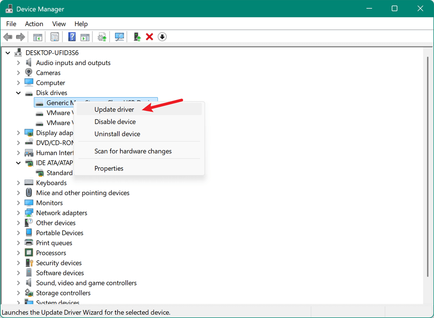Expand the Other devices category
The width and height of the screenshot is (434, 318).
(18, 222)
